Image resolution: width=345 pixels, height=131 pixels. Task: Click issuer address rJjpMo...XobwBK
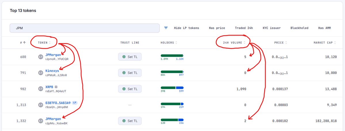56,123
